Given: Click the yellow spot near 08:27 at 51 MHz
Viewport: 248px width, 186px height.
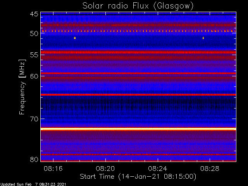Looking at the screenshot, I should 203,38.
